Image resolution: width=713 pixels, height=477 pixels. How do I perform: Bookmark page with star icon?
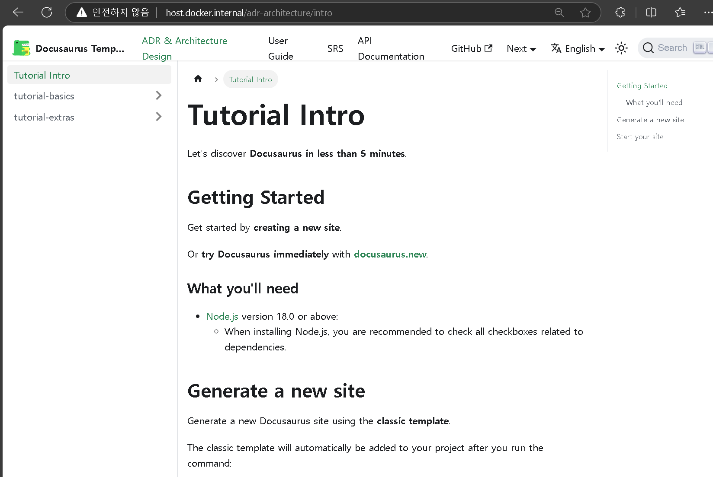point(585,13)
